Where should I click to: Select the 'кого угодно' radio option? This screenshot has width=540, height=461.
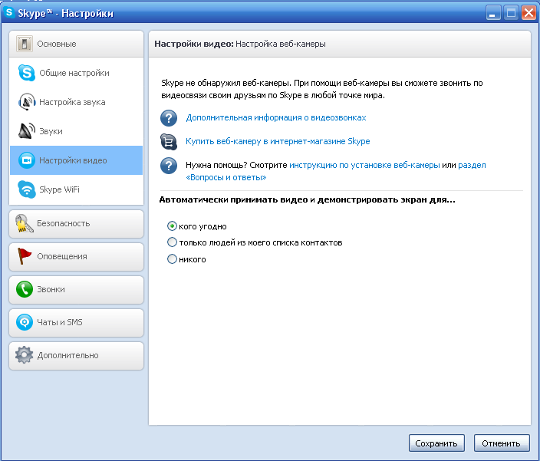(x=172, y=226)
